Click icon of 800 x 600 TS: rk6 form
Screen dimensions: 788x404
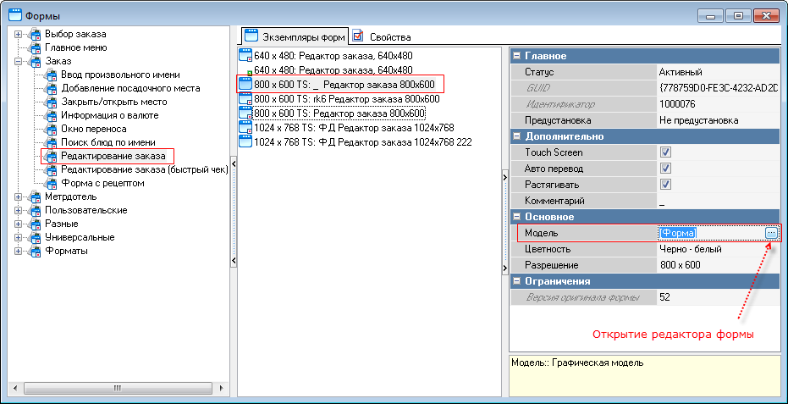pyautogui.click(x=245, y=98)
